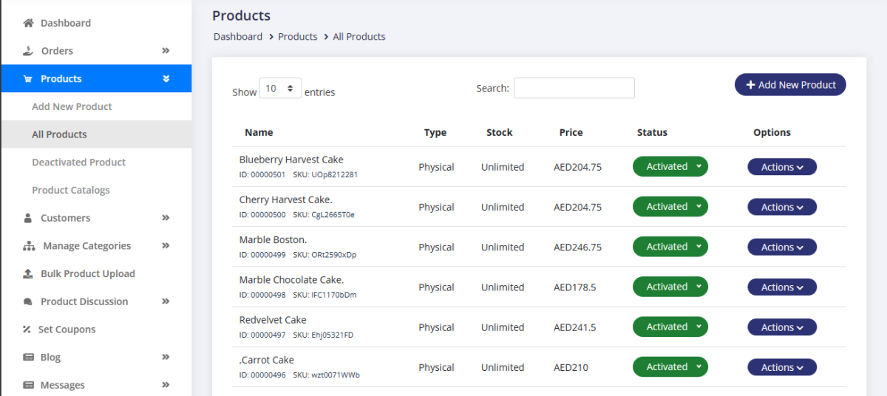Image resolution: width=887 pixels, height=396 pixels.
Task: Click the Customers person icon
Action: (28, 218)
